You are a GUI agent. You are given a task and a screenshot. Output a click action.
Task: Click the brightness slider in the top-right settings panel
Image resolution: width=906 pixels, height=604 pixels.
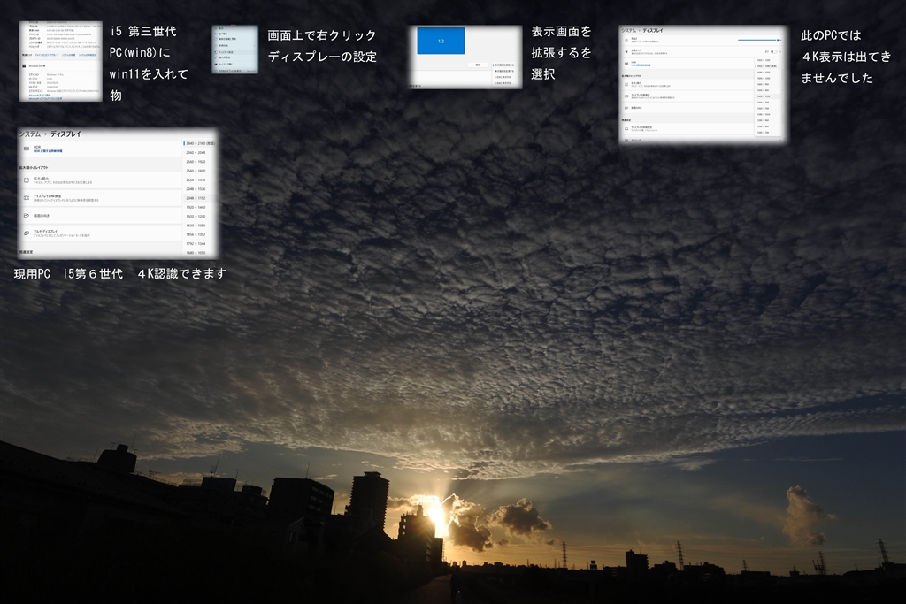click(758, 41)
